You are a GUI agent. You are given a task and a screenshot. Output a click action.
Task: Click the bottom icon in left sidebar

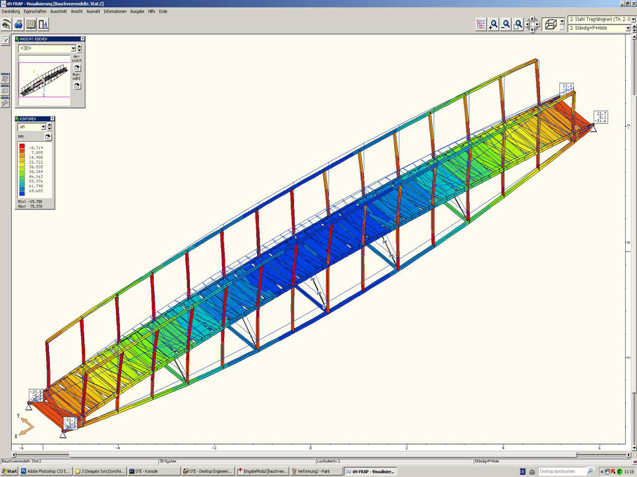click(5, 103)
